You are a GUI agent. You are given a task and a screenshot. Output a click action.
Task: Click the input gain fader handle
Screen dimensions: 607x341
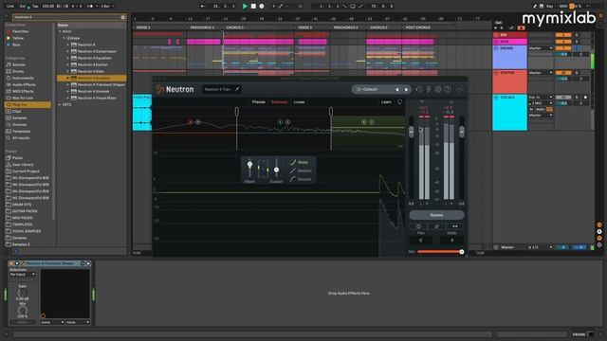pos(411,132)
